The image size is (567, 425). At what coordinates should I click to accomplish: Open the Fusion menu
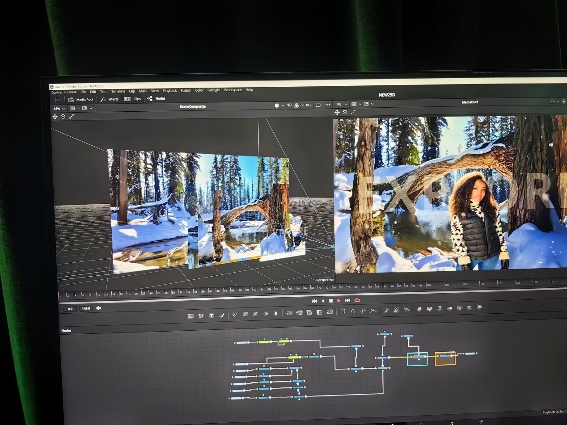click(x=186, y=90)
